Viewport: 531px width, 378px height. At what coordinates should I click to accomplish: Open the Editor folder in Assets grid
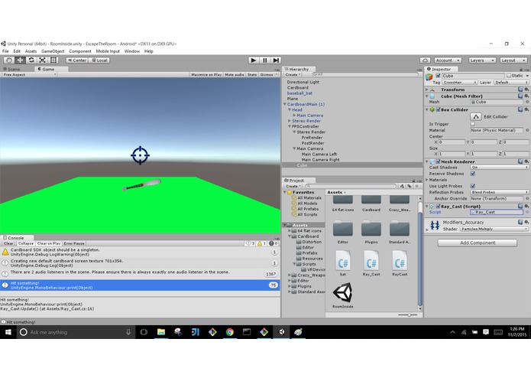(x=343, y=229)
